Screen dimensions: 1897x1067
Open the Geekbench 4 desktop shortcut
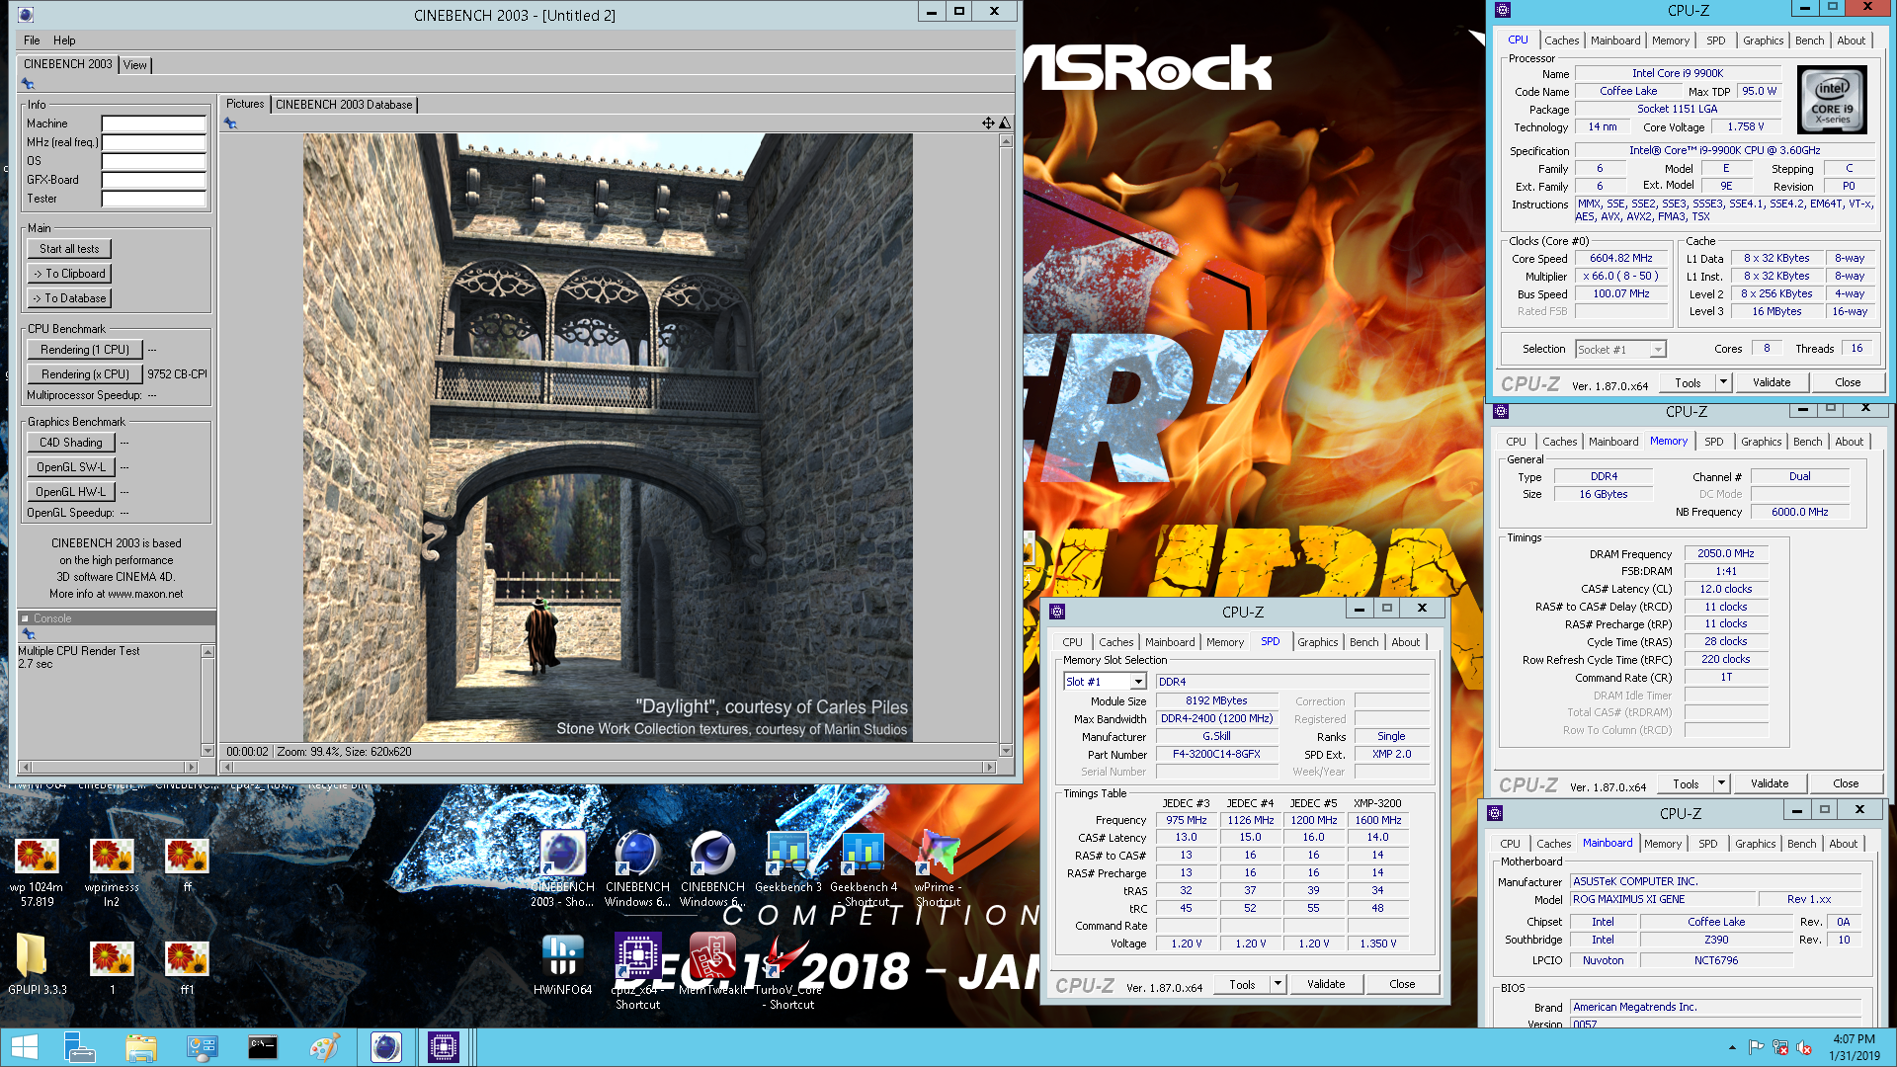(864, 869)
